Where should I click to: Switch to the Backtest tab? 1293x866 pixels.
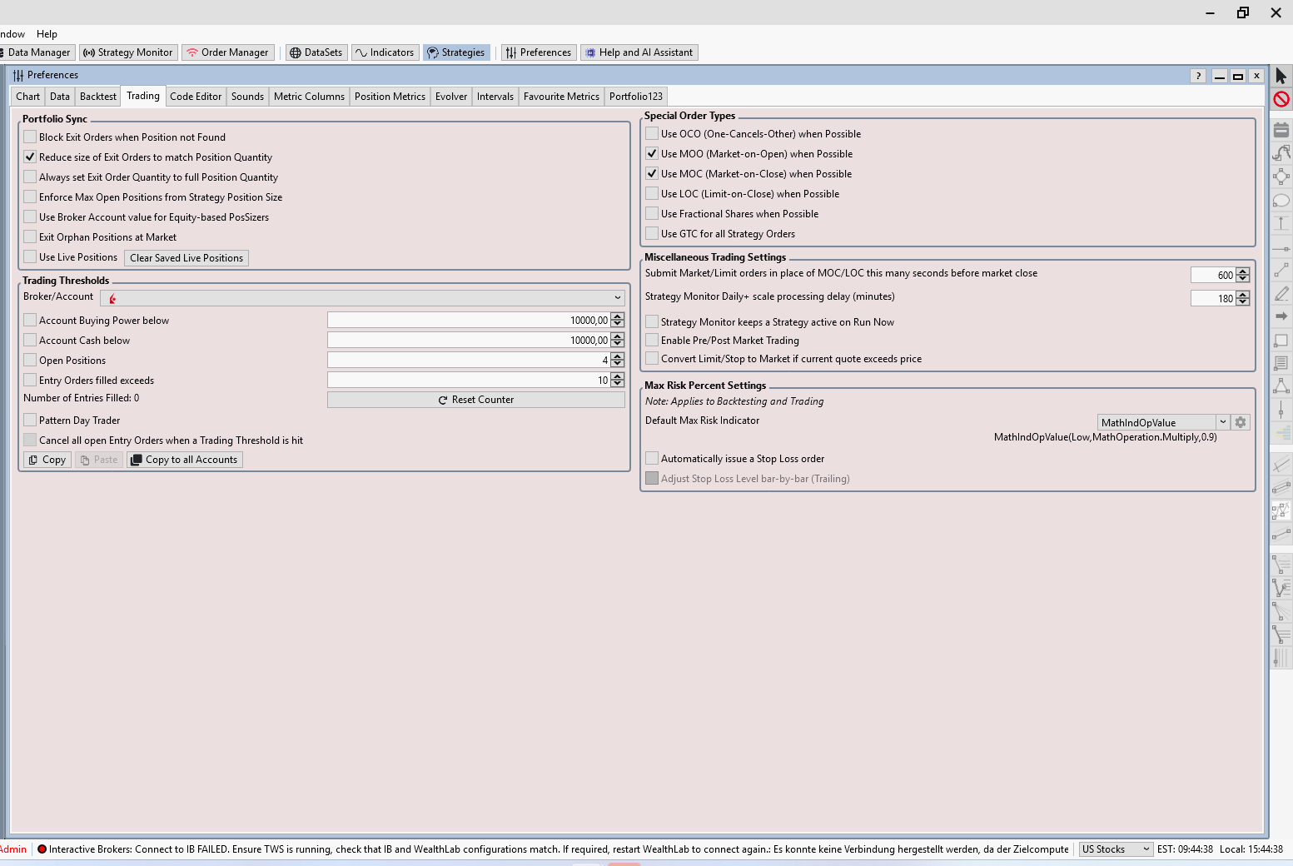tap(97, 97)
